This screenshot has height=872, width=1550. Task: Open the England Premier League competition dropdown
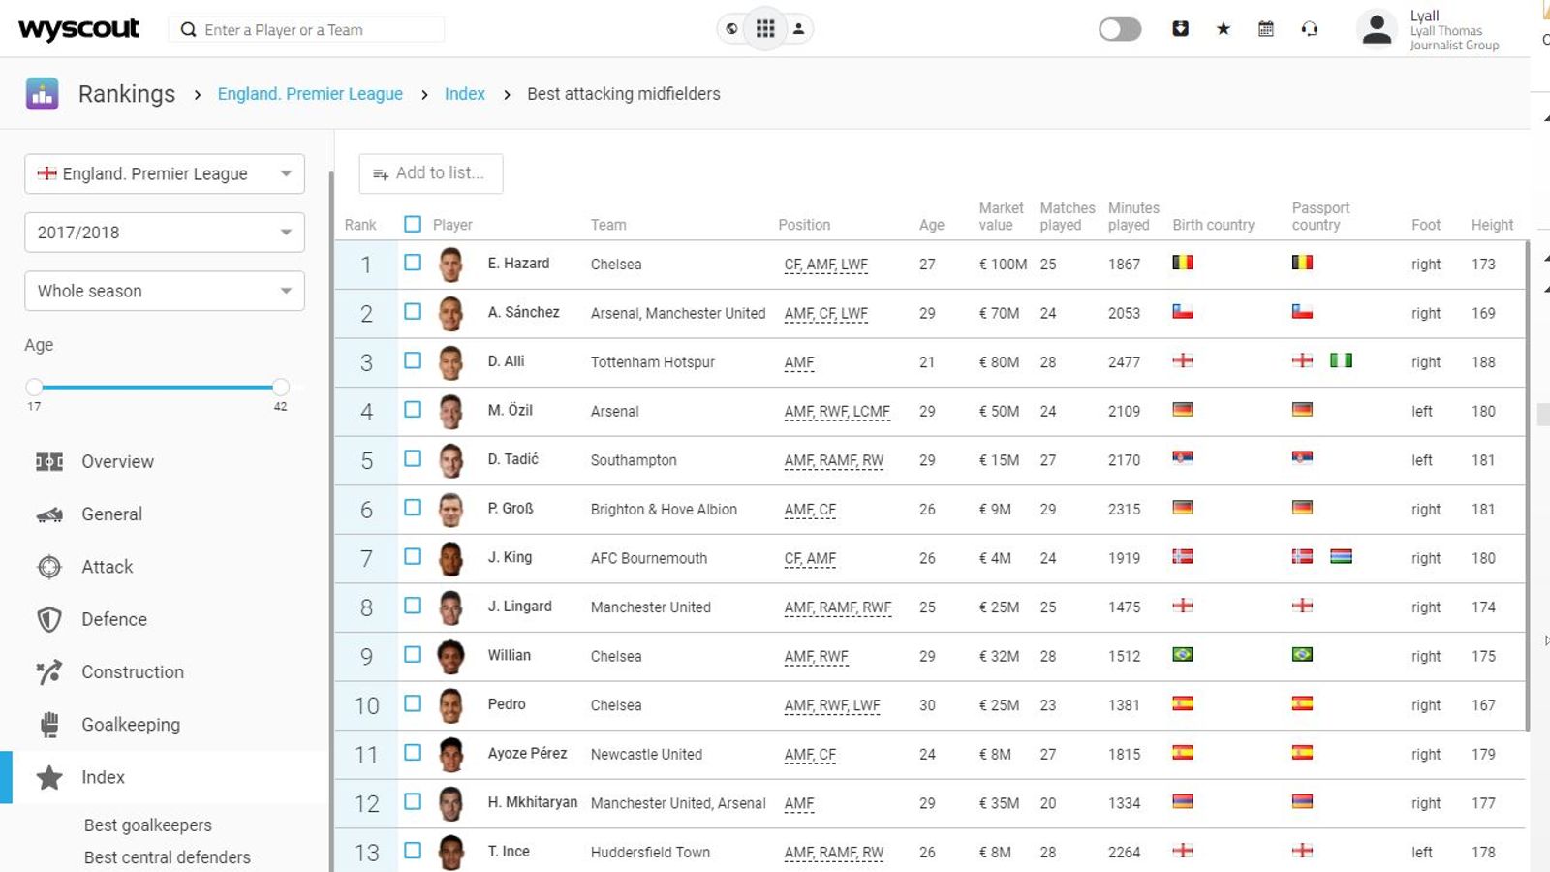click(x=164, y=173)
